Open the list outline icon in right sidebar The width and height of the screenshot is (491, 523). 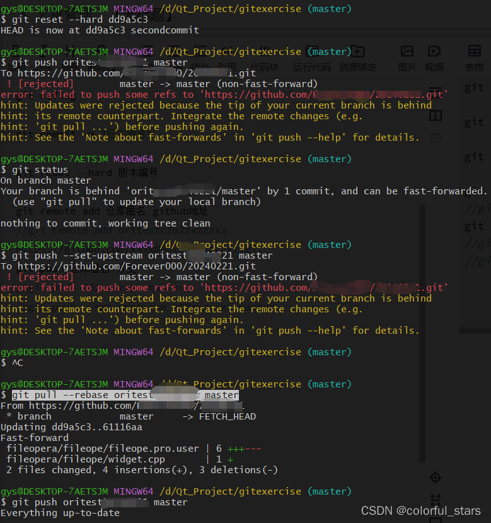[x=436, y=91]
